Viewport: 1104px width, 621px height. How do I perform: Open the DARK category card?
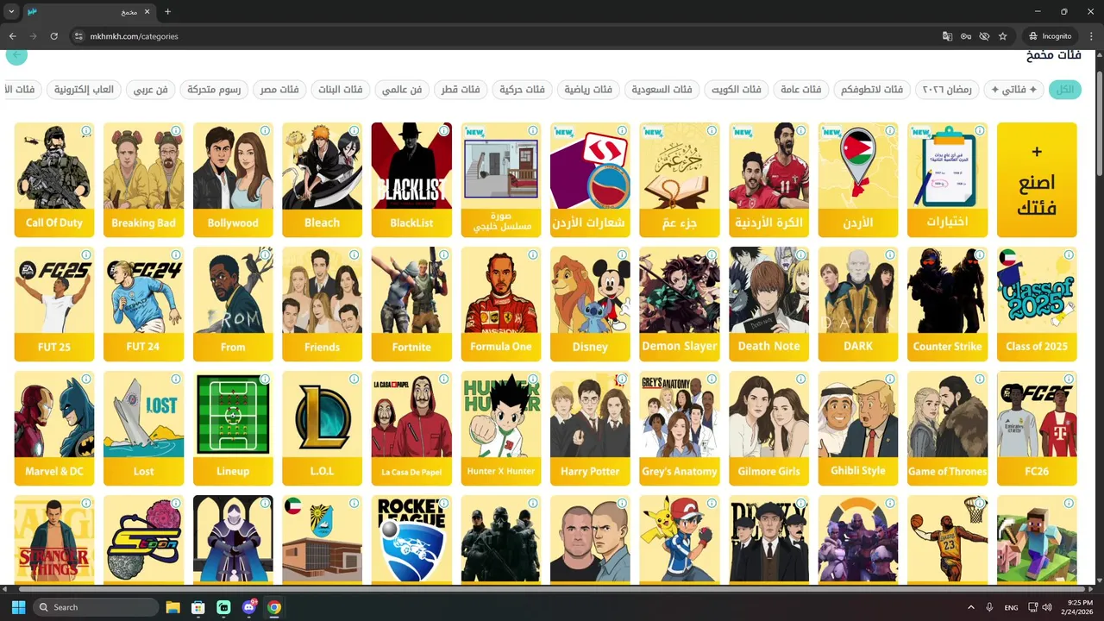coord(858,304)
